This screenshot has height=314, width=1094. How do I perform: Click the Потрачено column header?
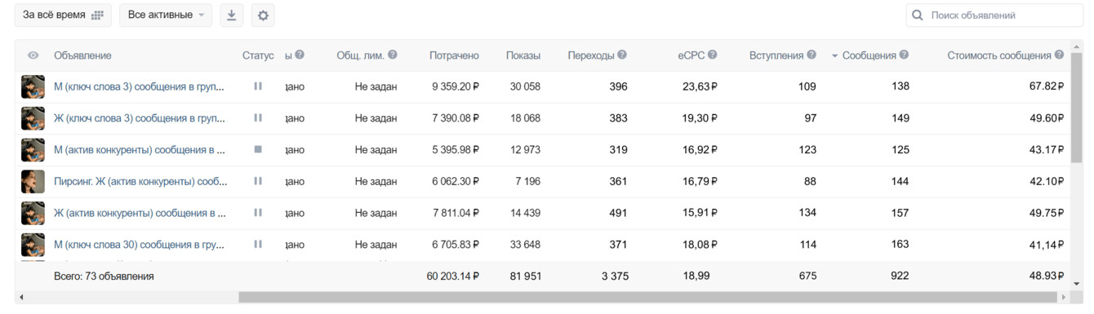click(x=454, y=55)
